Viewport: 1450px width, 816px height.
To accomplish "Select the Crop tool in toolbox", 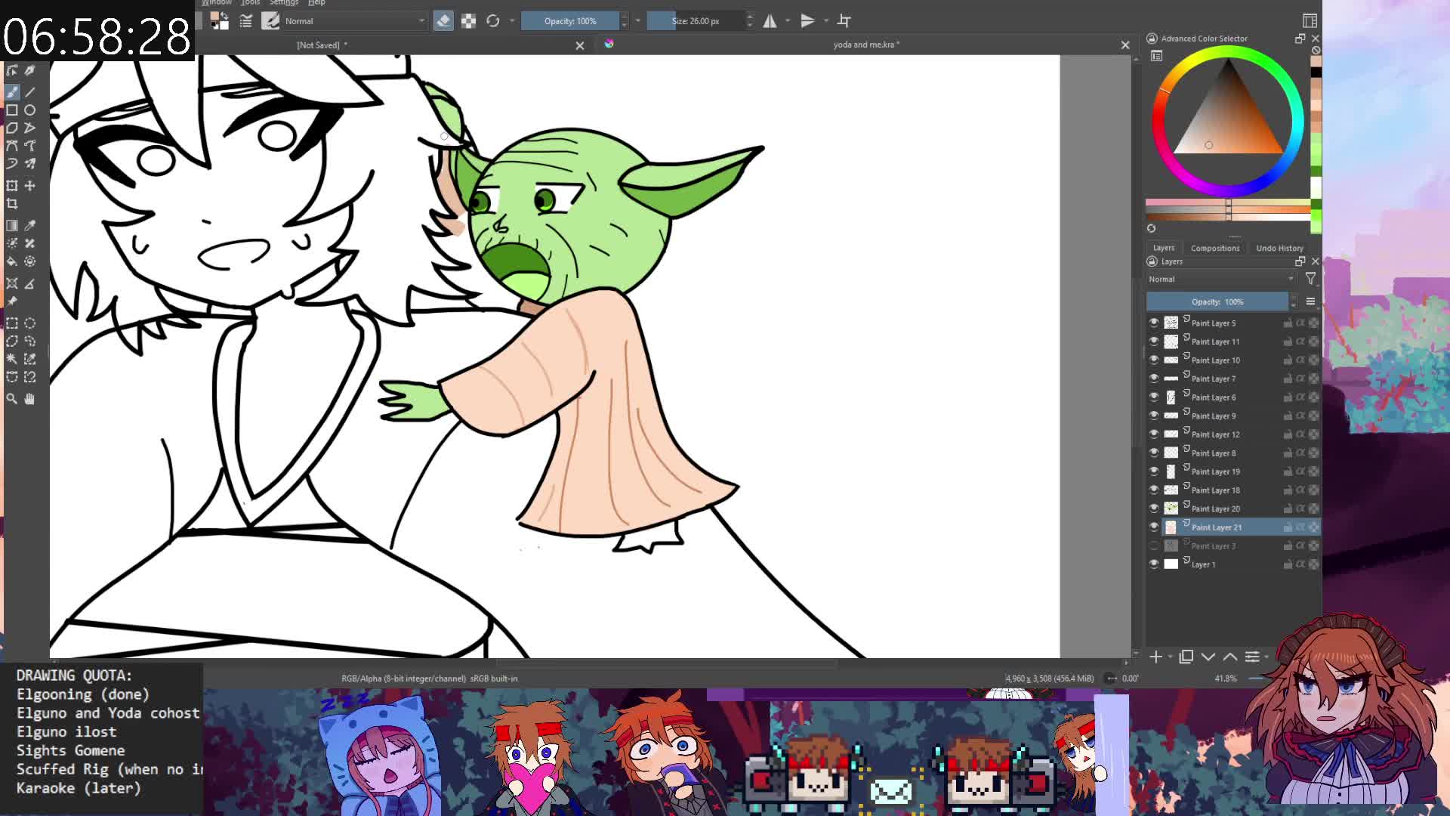I will coord(12,204).
